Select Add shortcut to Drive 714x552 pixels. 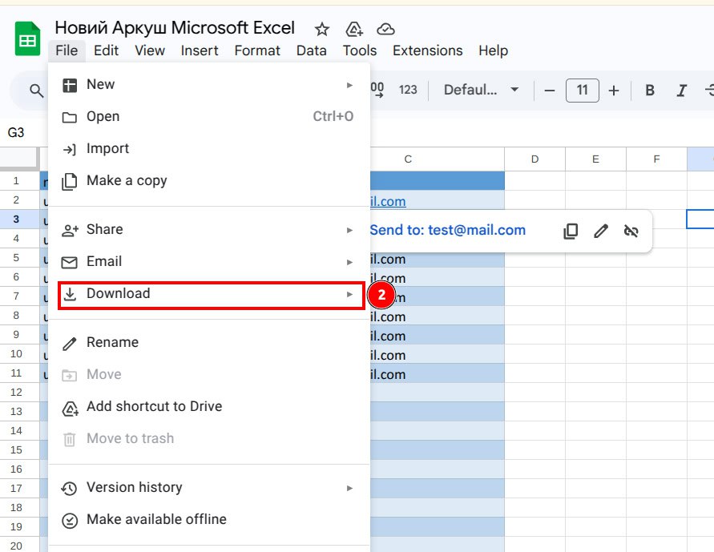pyautogui.click(x=209, y=406)
